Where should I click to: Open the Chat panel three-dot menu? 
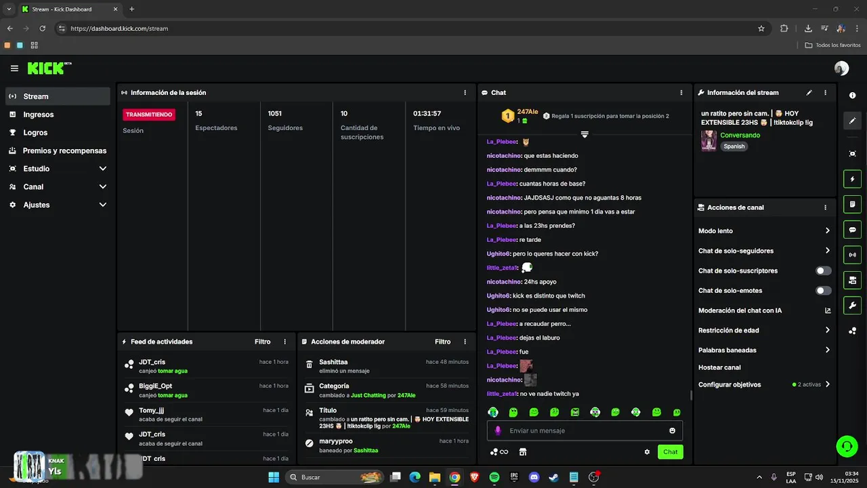pos(681,93)
